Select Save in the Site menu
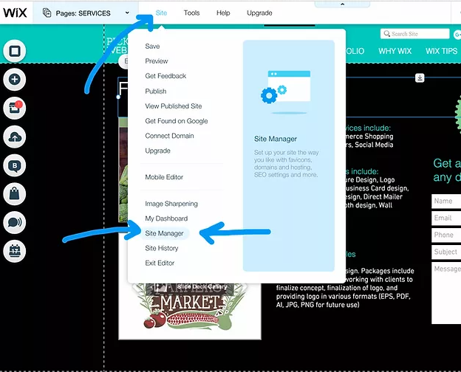The image size is (461, 372). 152,46
